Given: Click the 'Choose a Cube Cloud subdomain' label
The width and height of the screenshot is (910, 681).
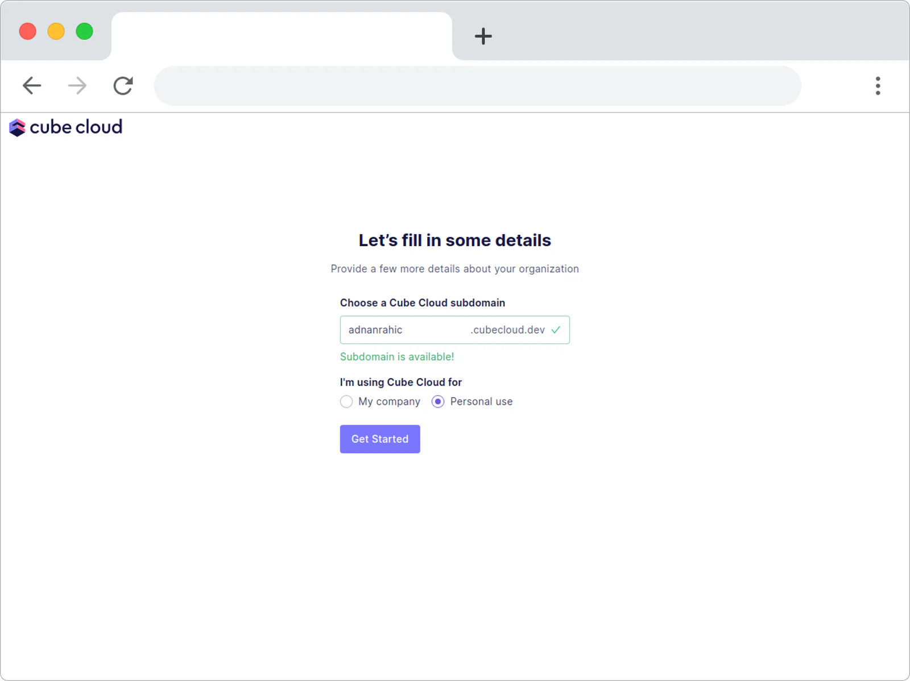Looking at the screenshot, I should tap(423, 303).
